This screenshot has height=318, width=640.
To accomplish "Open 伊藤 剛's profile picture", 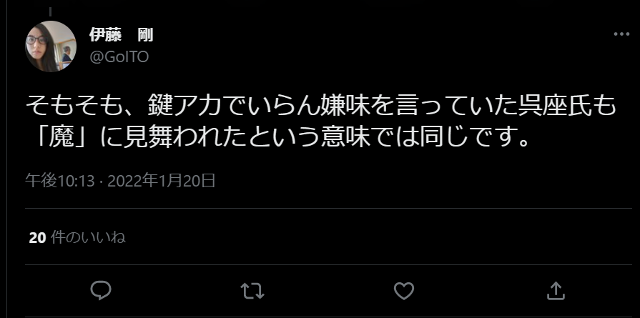I will click(51, 46).
